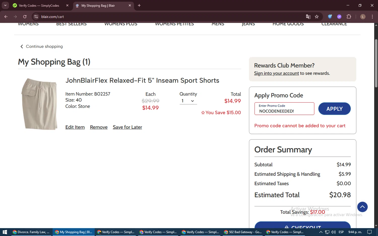Show hidden system tray icons
The width and height of the screenshot is (378, 236).
tap(321, 232)
